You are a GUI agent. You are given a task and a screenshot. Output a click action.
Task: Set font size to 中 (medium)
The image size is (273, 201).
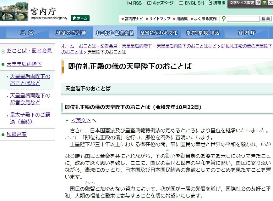pos(264,3)
